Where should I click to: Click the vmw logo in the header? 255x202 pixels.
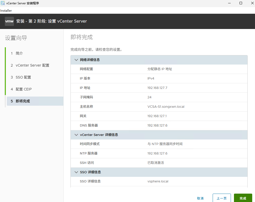pos(9,21)
